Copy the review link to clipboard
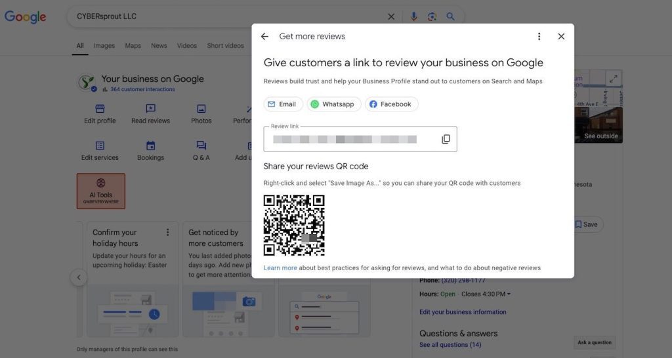Image resolution: width=672 pixels, height=358 pixels. [446, 139]
